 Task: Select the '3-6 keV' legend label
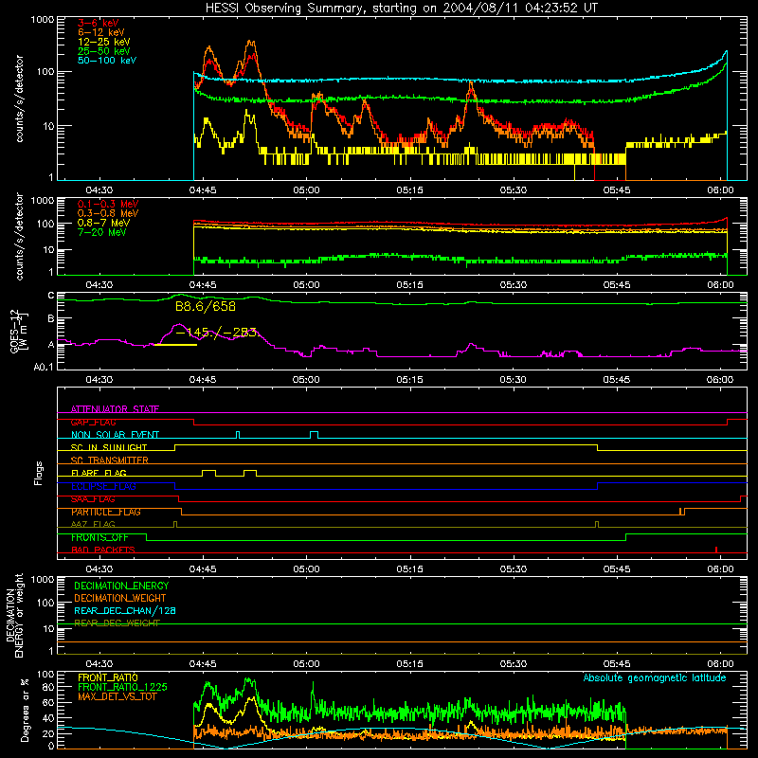click(x=99, y=23)
